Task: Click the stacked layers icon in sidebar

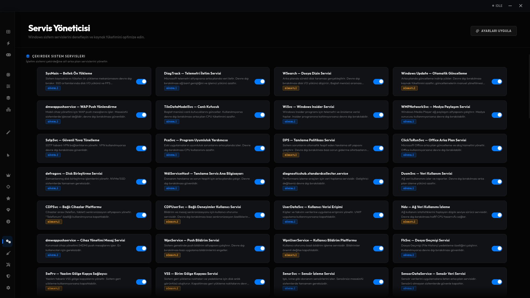Action: [8, 98]
